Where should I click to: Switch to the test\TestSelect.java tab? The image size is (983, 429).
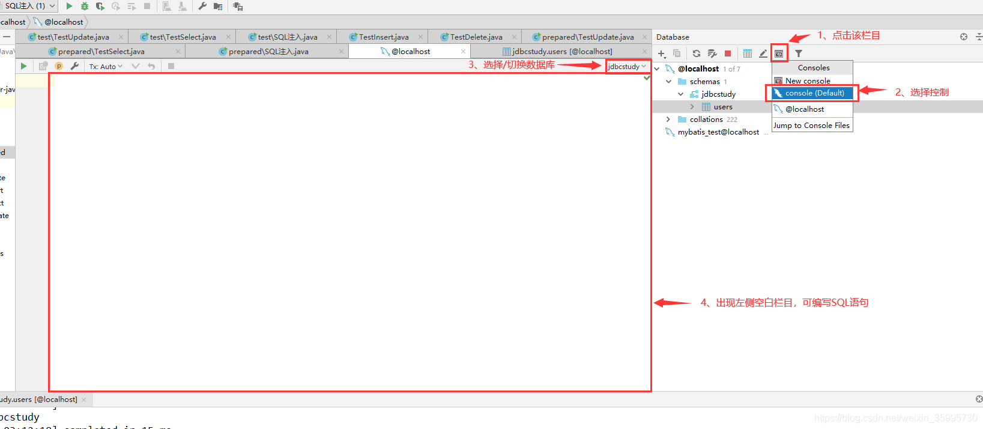pyautogui.click(x=183, y=37)
